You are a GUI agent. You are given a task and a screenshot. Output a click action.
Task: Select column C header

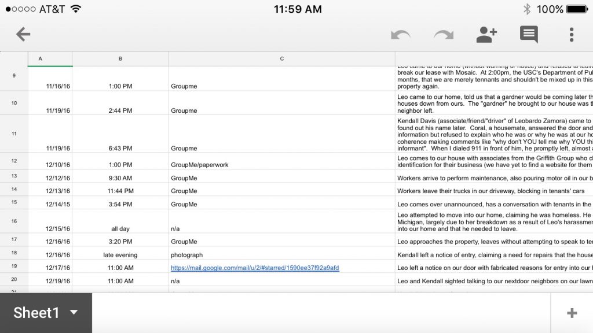(282, 59)
